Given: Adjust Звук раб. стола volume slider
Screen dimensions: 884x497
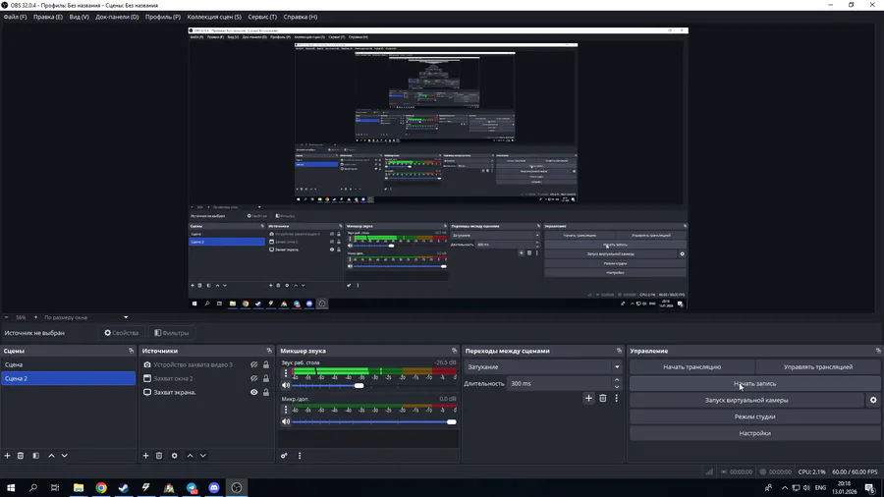Looking at the screenshot, I should pyautogui.click(x=359, y=385).
